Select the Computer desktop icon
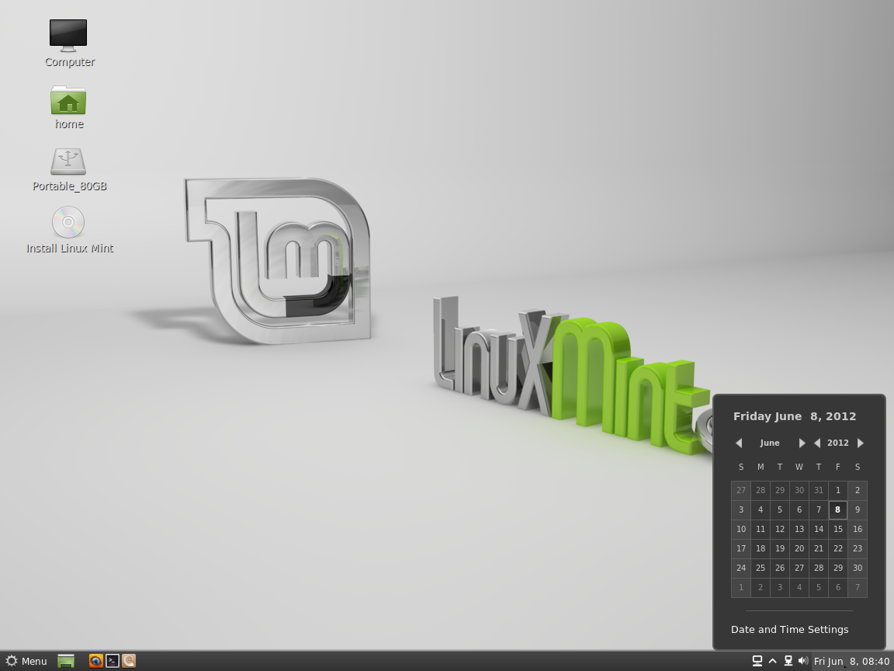Screen dimensions: 894x671 coord(68,36)
